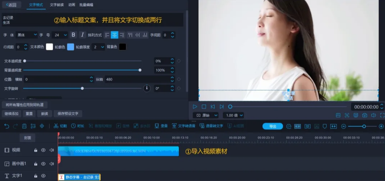
Task: Open the 1.00 倍 playback speed dropdown
Action: pyautogui.click(x=233, y=115)
